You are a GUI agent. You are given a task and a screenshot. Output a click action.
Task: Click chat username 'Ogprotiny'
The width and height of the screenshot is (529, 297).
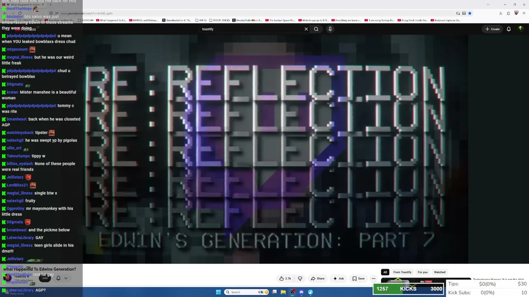tap(16, 209)
